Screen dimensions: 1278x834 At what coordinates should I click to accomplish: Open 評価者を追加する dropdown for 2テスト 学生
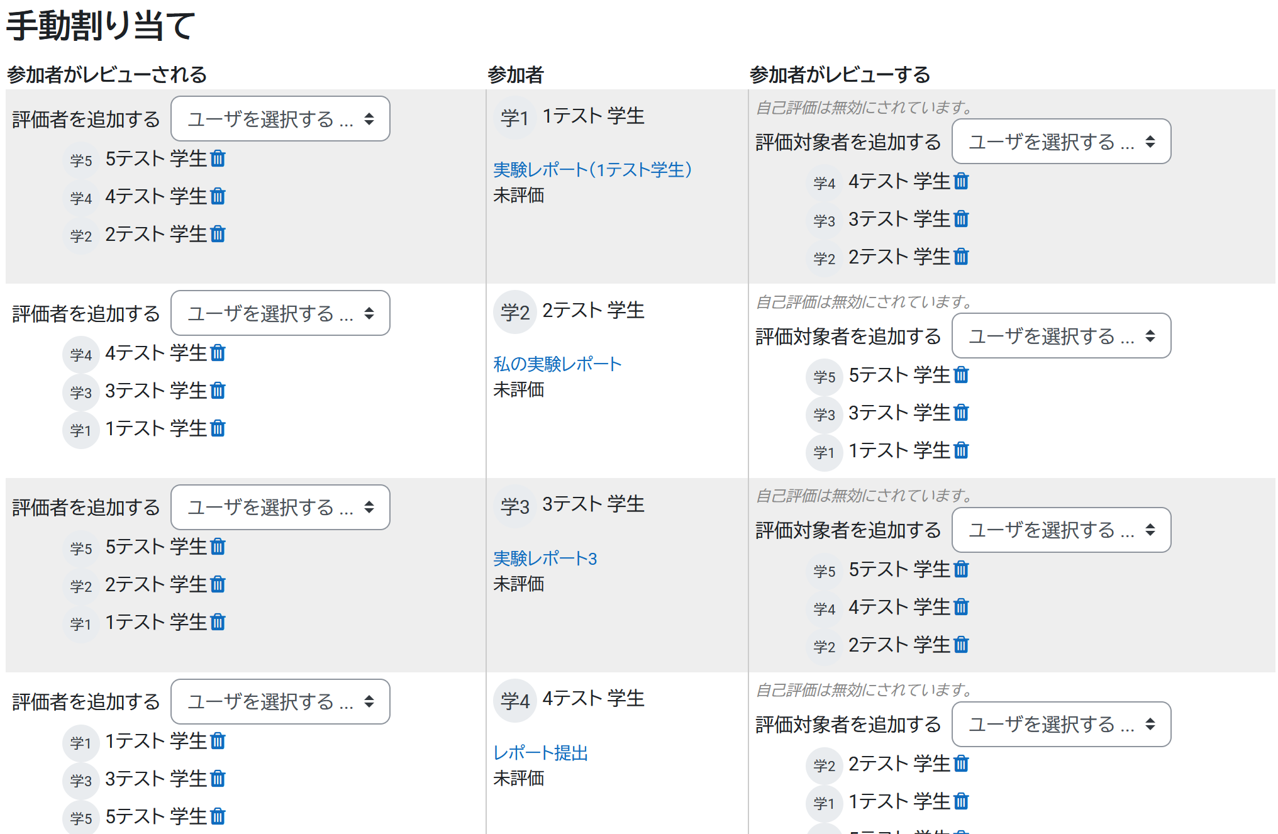[281, 313]
